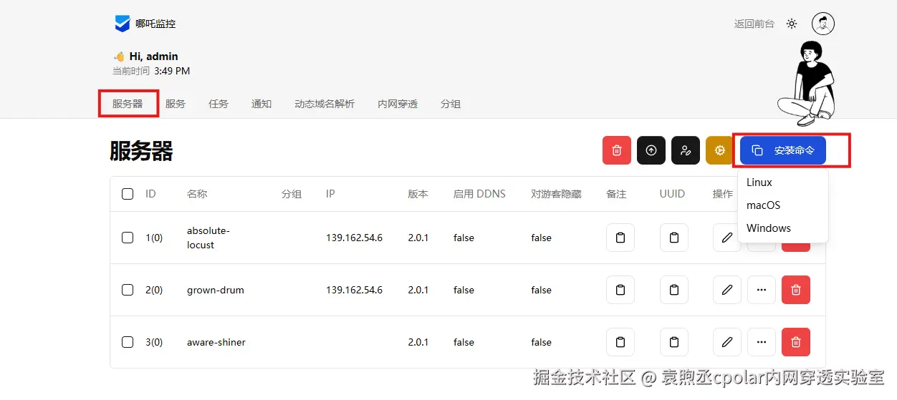Copy the note of aware-shiner server

pos(620,342)
